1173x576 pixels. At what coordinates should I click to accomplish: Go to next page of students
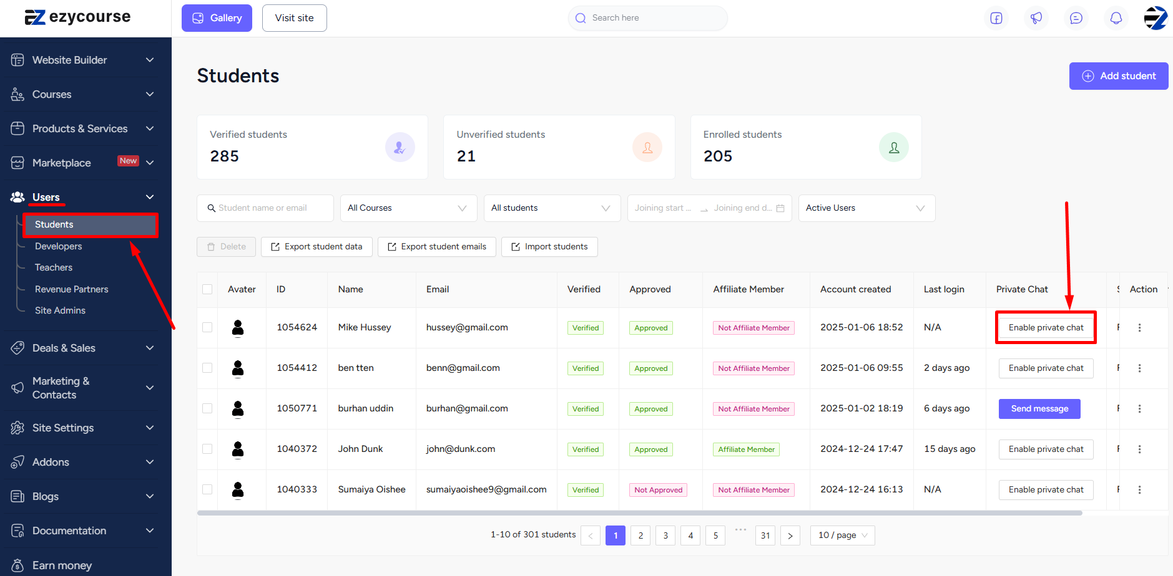790,535
